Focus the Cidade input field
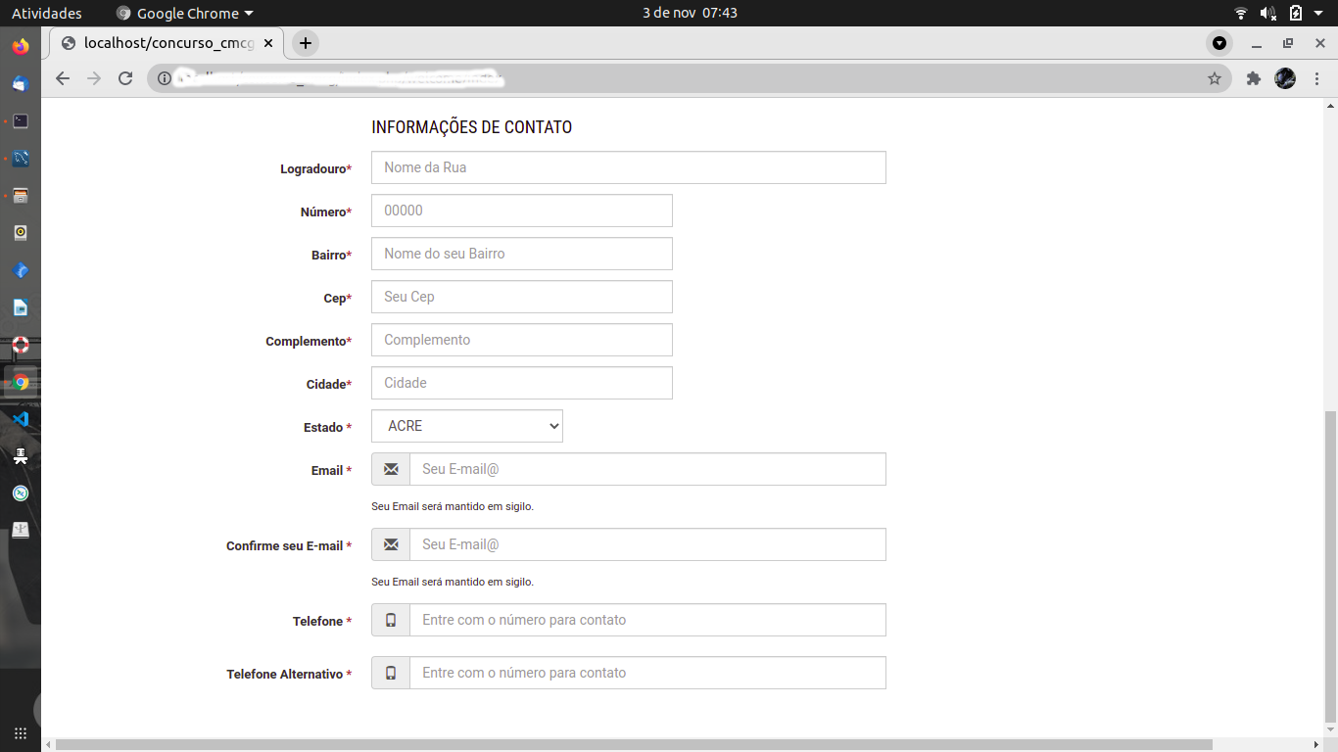This screenshot has width=1338, height=752. [x=522, y=383]
